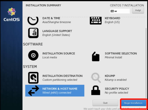Open the Help! button
This screenshot has width=148, height=110.
click(138, 10)
